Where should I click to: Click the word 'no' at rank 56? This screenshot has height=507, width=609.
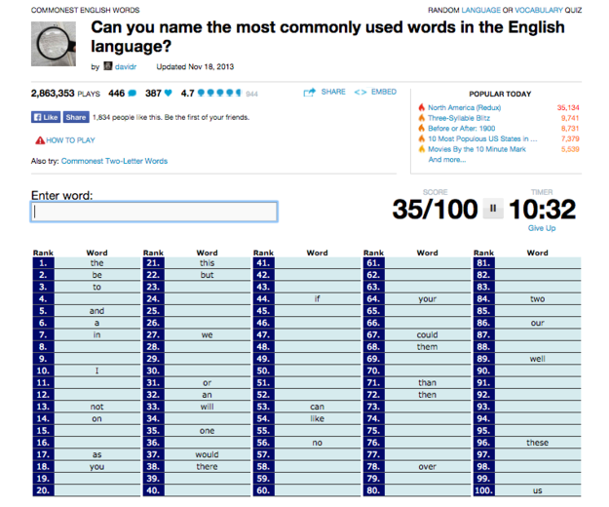317,443
